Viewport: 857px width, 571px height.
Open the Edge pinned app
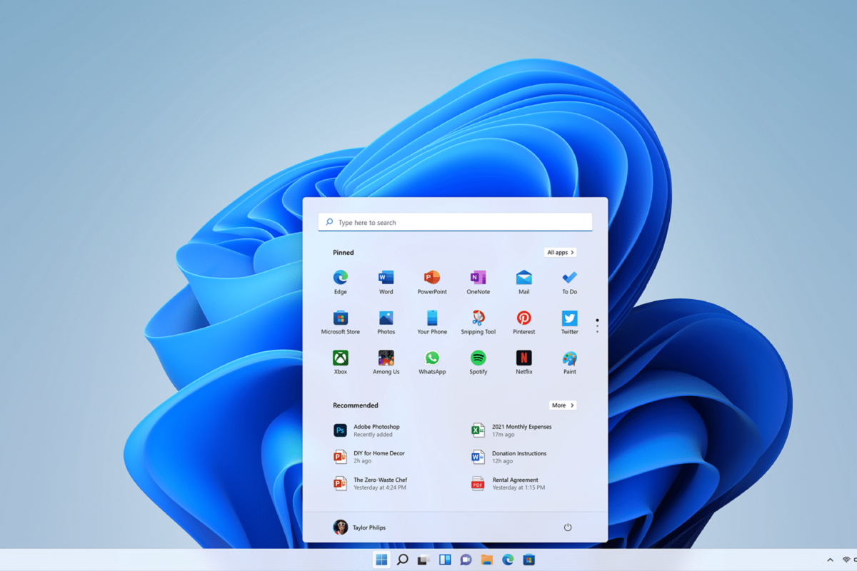[341, 282]
